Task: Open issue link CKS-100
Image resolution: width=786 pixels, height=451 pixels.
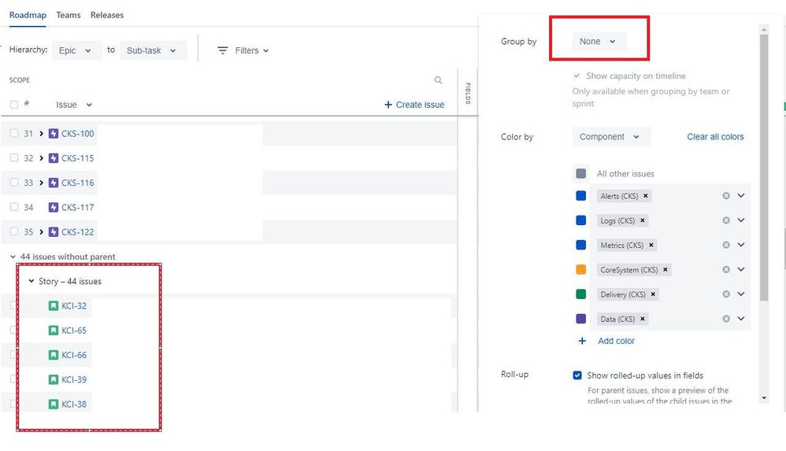Action: [78, 134]
